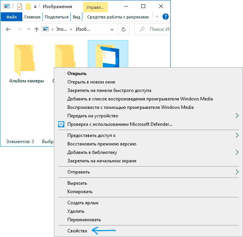Click the Properties checkmark quick access icon

20,7
